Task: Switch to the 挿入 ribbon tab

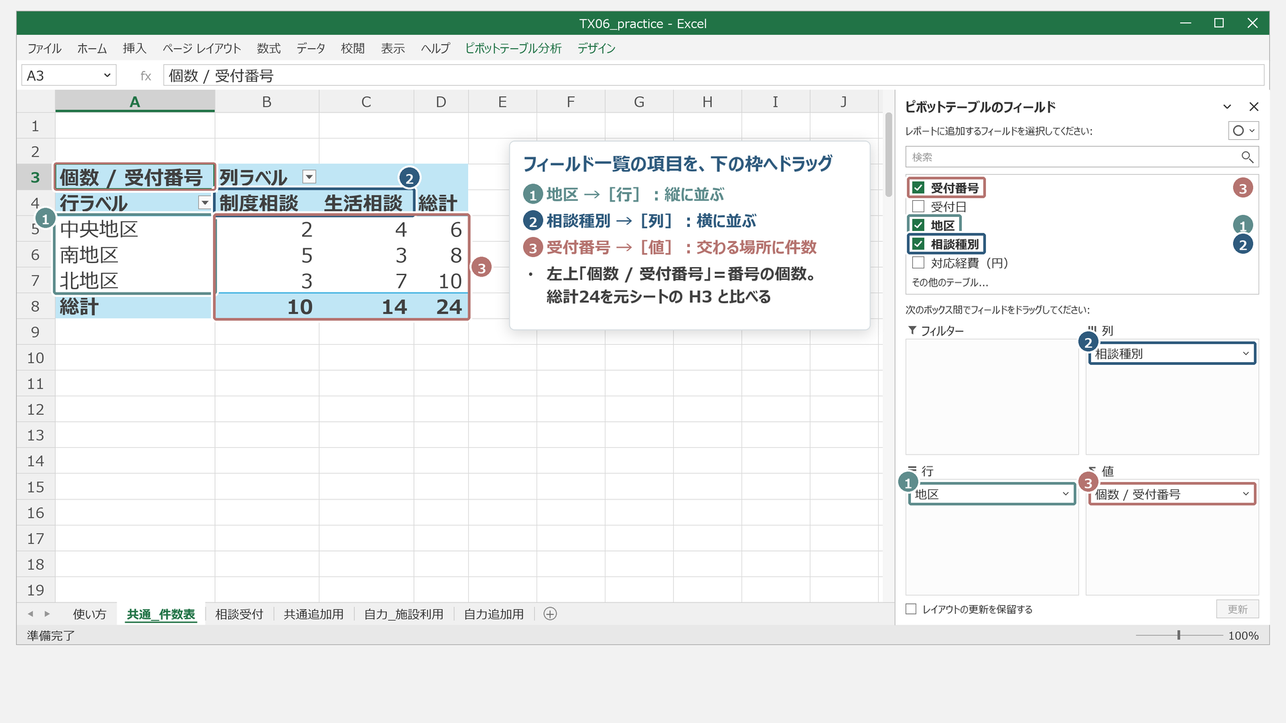Action: pyautogui.click(x=134, y=48)
